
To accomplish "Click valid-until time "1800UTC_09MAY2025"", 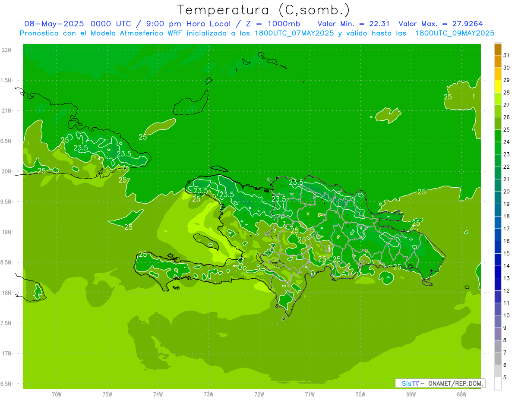I will (455, 33).
